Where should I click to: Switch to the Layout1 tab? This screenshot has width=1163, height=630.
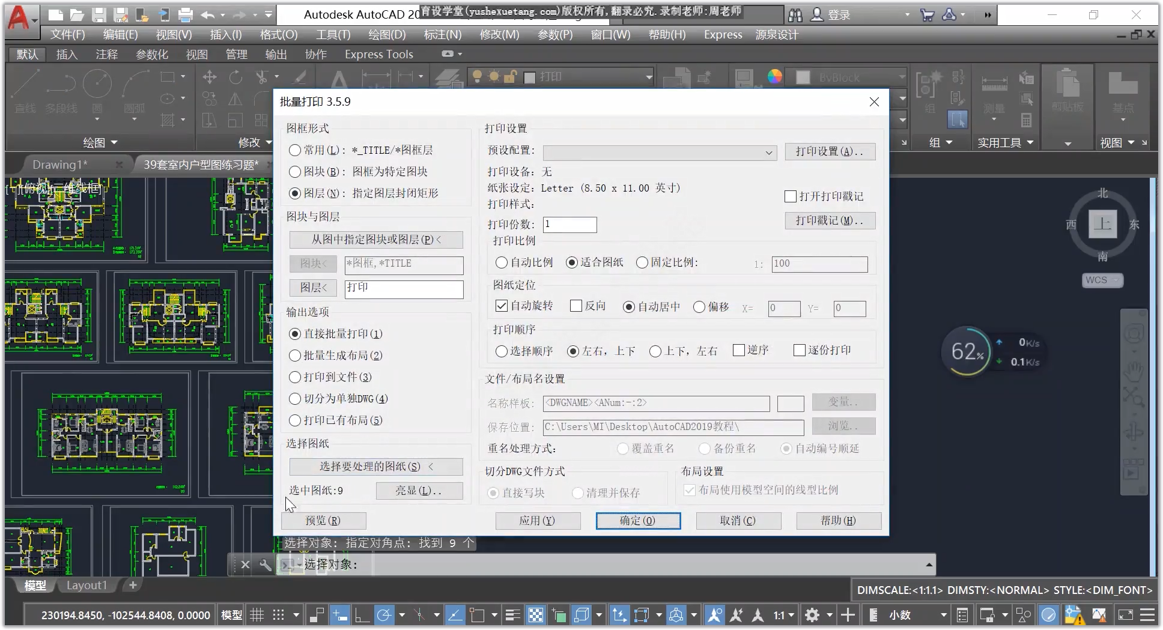tap(87, 586)
